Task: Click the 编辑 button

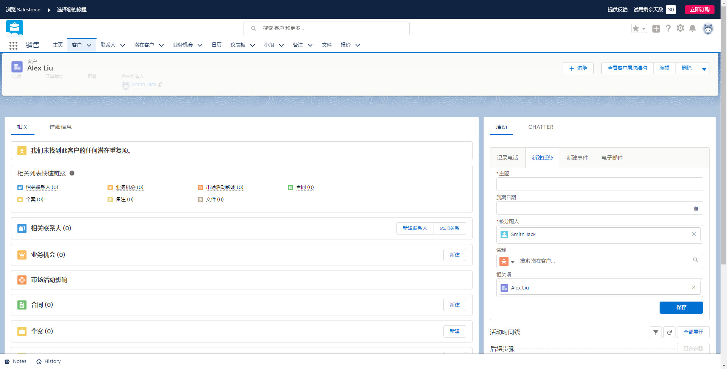Action: tap(665, 68)
